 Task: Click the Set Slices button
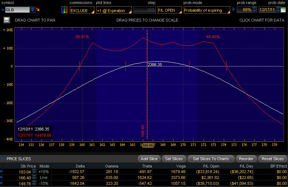pos(174,159)
